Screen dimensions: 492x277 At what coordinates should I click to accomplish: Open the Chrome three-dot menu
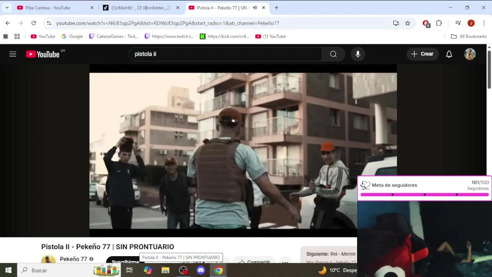[484, 23]
